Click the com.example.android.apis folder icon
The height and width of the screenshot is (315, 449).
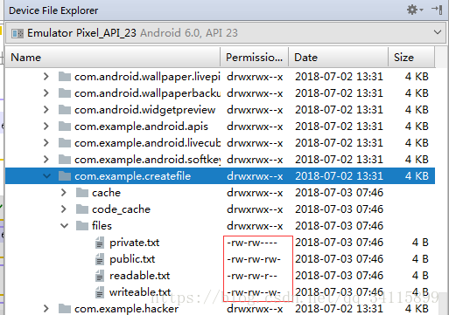coord(65,127)
